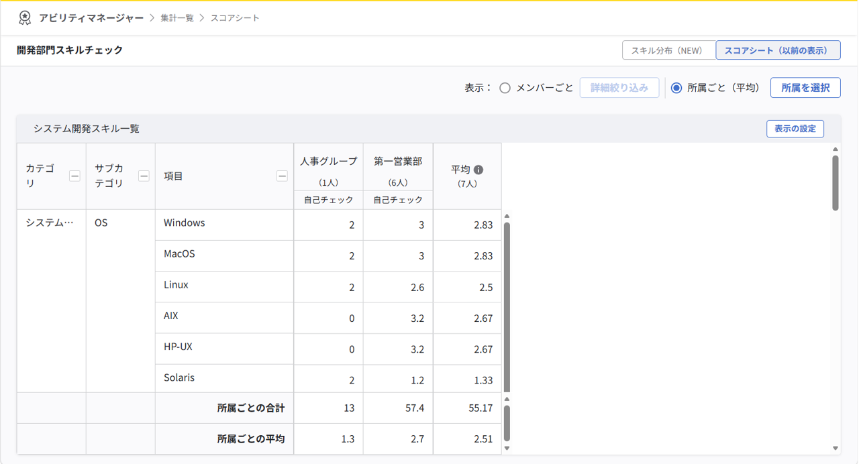Select the Linux item row
859x464 pixels.
click(224, 286)
